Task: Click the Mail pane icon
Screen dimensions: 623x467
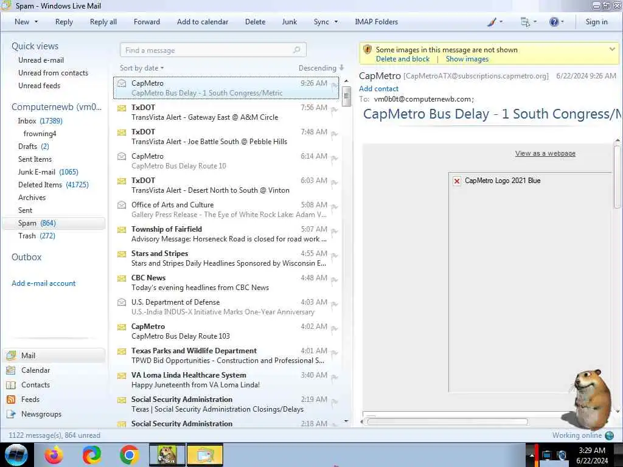Action: click(11, 355)
